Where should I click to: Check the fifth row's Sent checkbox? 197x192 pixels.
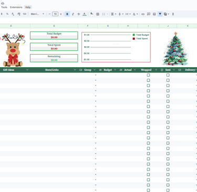click(168, 96)
